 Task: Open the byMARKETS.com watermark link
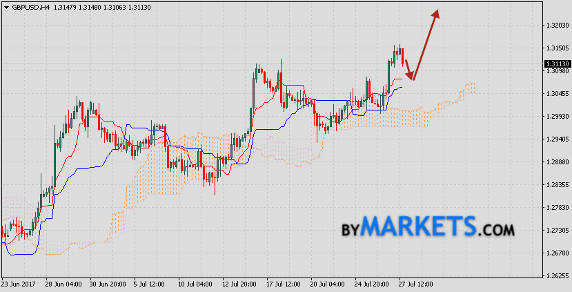[428, 227]
